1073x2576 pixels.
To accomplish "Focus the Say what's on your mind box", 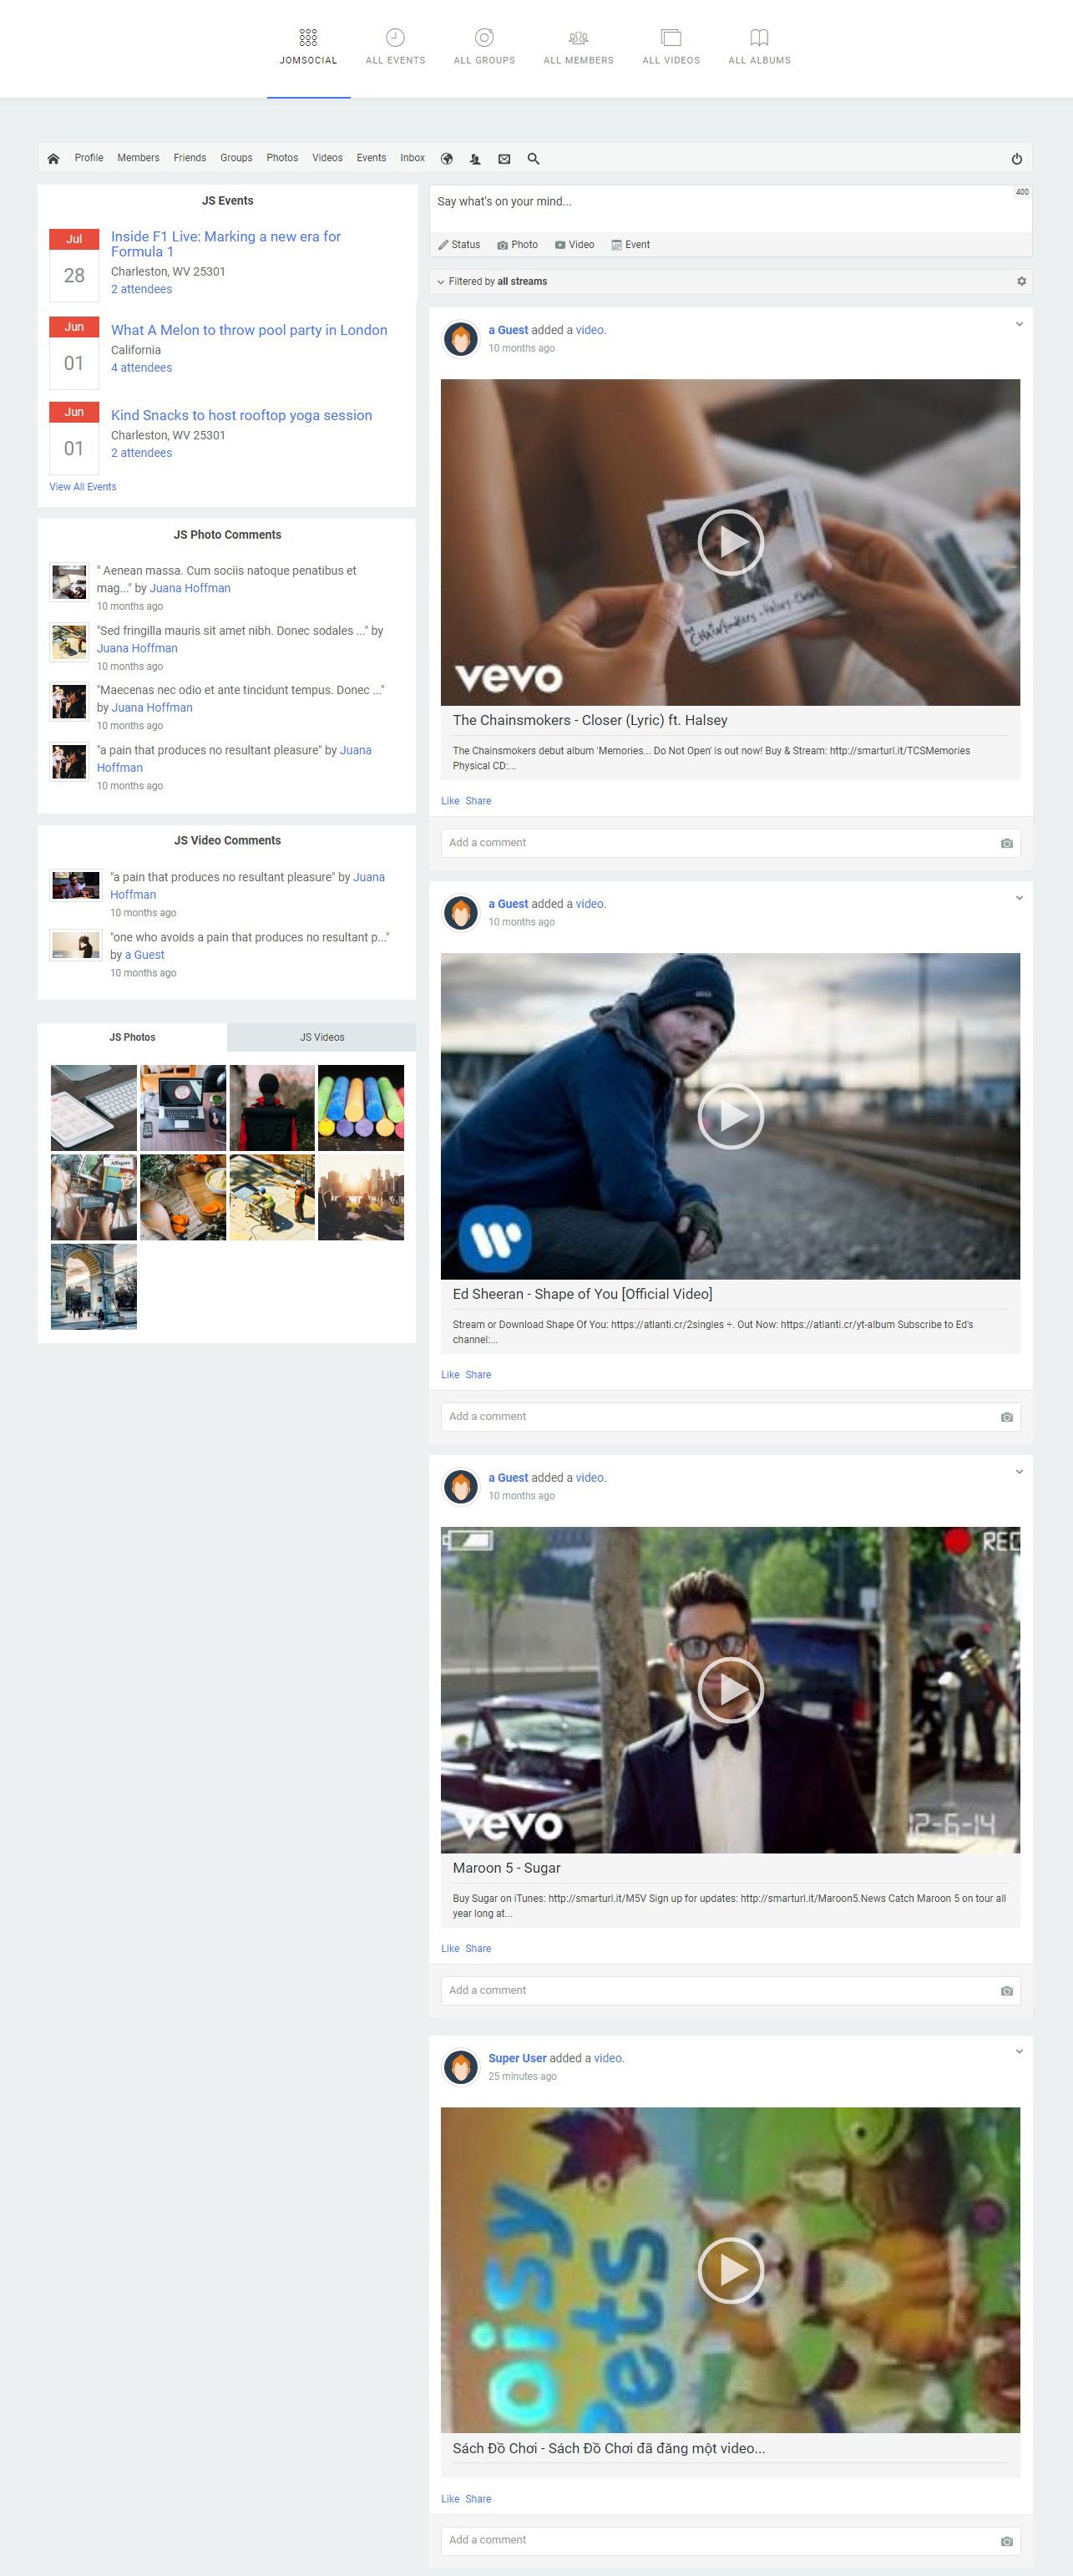I will pyautogui.click(x=730, y=208).
